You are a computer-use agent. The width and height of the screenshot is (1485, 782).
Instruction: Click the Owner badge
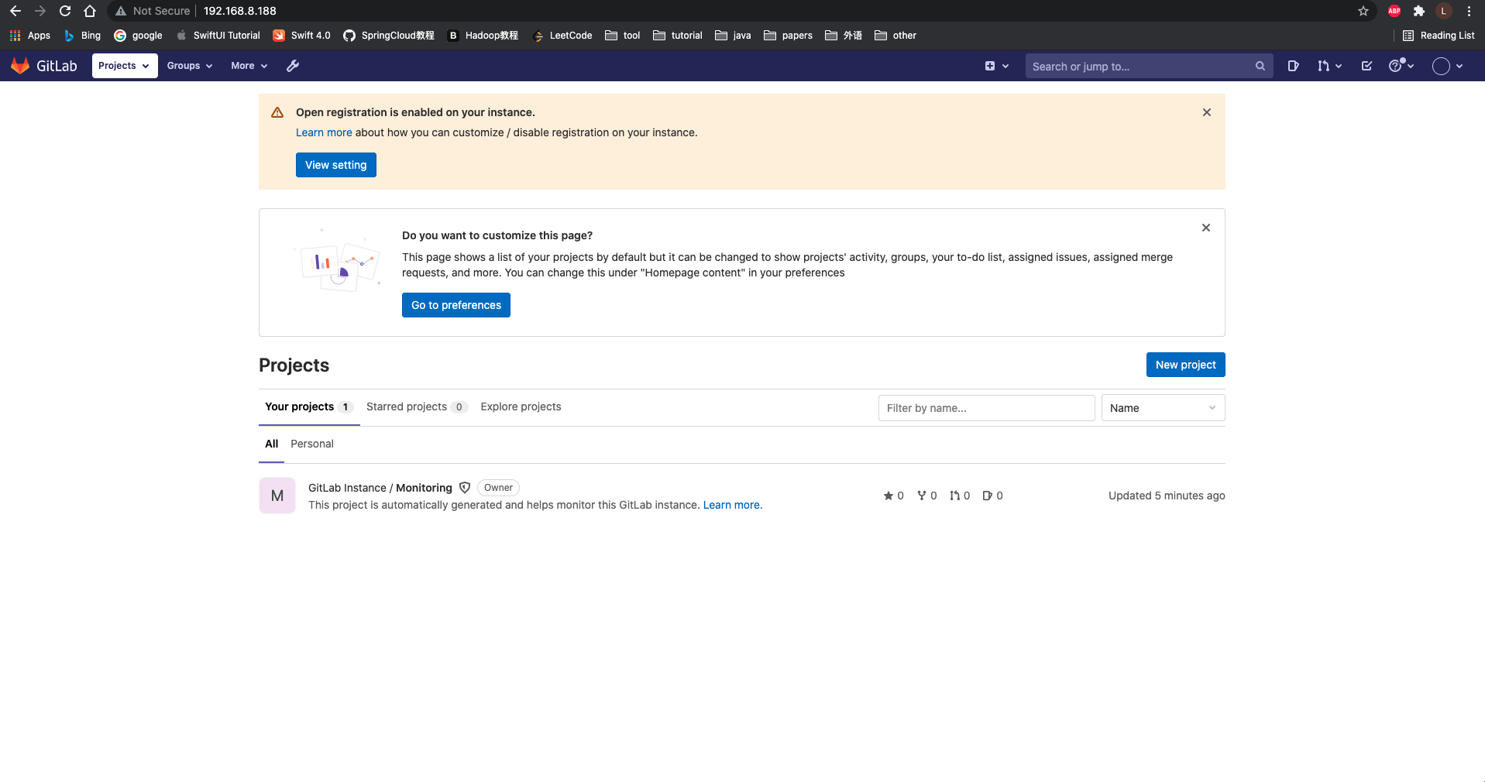[x=498, y=488]
